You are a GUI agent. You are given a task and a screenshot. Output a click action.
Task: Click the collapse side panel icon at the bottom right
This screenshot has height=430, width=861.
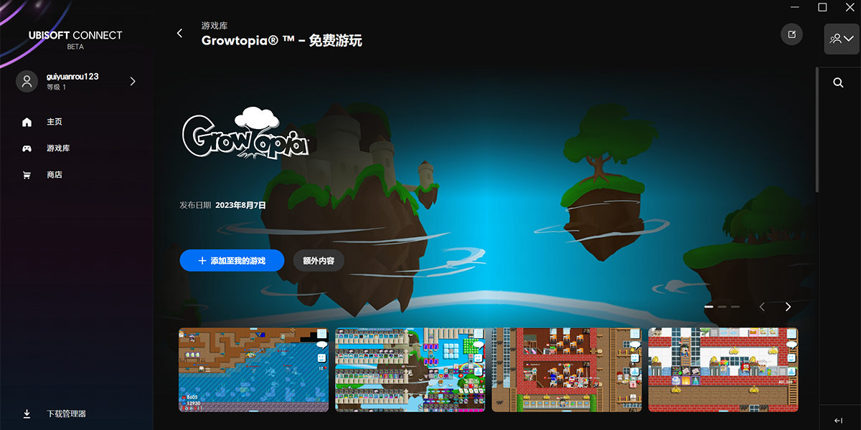tap(838, 420)
